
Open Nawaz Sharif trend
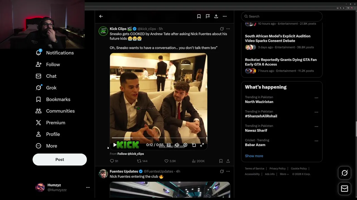[256, 130]
